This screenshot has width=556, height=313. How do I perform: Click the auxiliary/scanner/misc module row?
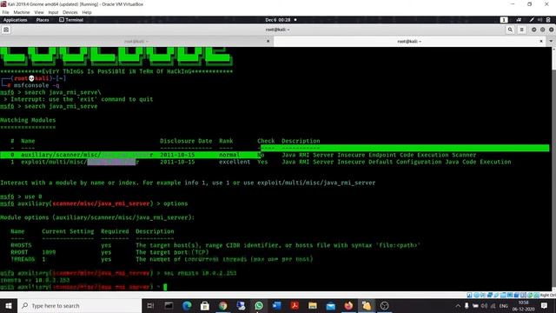275,155
